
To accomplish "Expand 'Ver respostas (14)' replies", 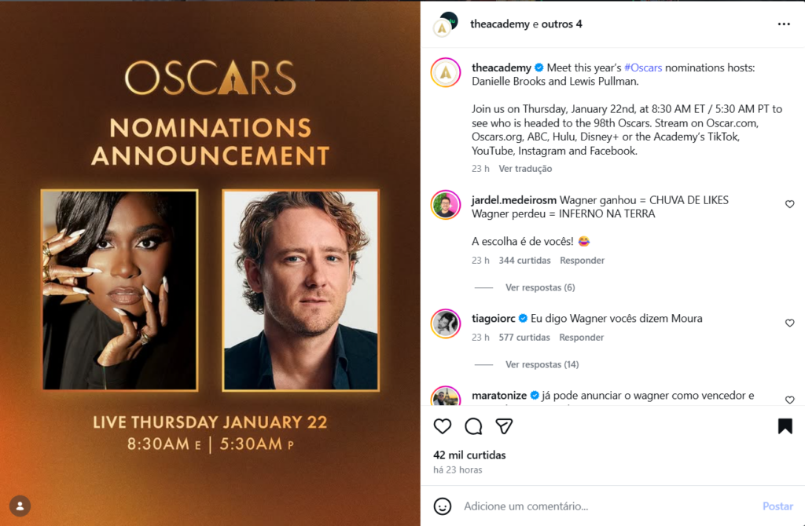I will pyautogui.click(x=542, y=364).
